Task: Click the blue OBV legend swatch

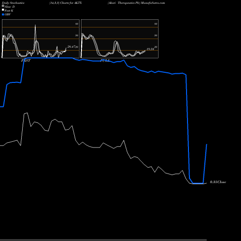Action: 3,14
